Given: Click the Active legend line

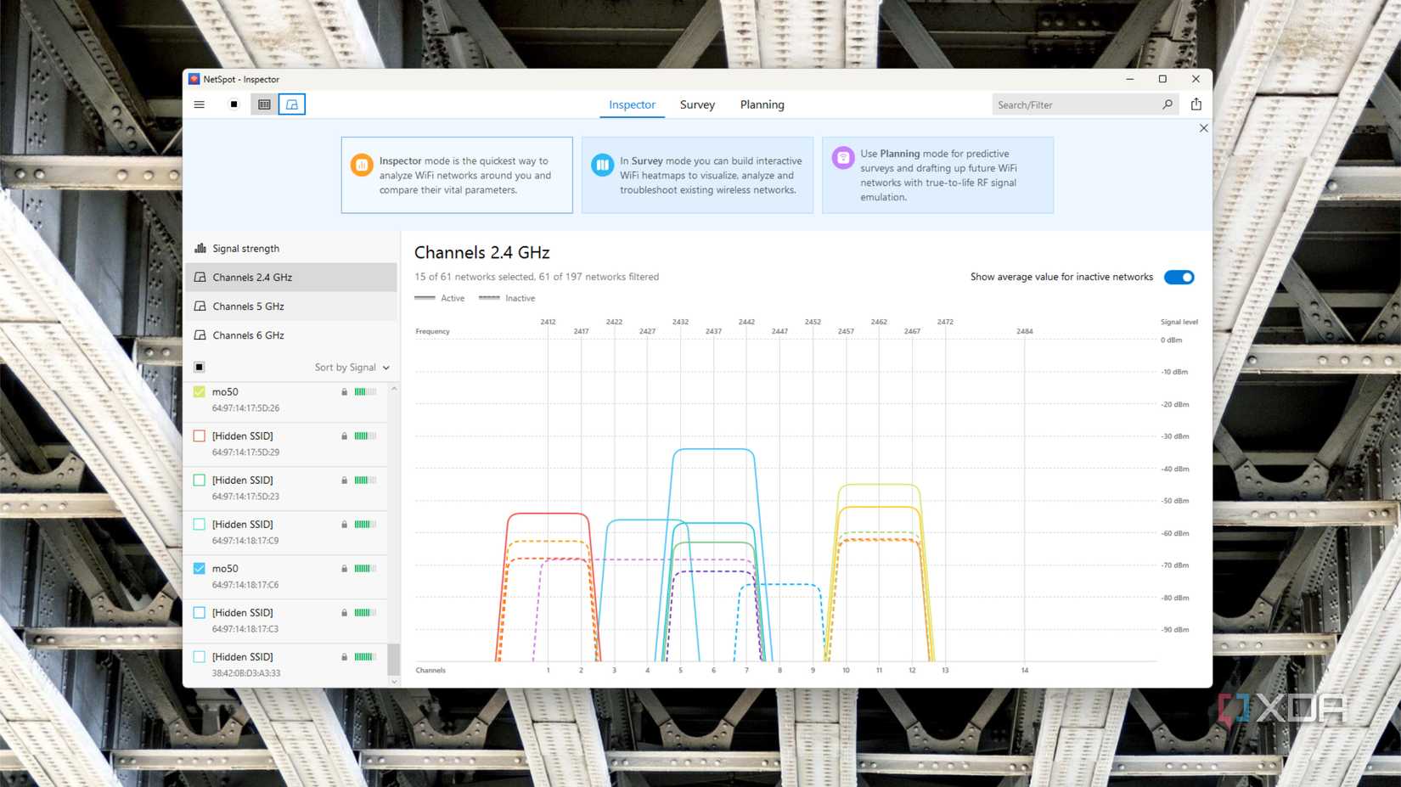Looking at the screenshot, I should [425, 298].
